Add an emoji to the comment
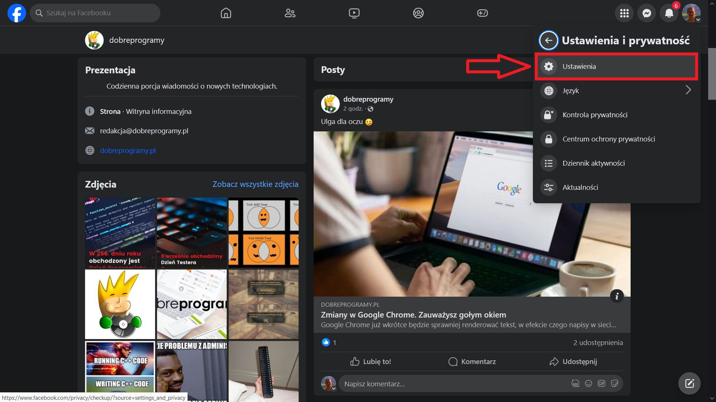Viewport: 716px width, 402px height. click(x=588, y=383)
